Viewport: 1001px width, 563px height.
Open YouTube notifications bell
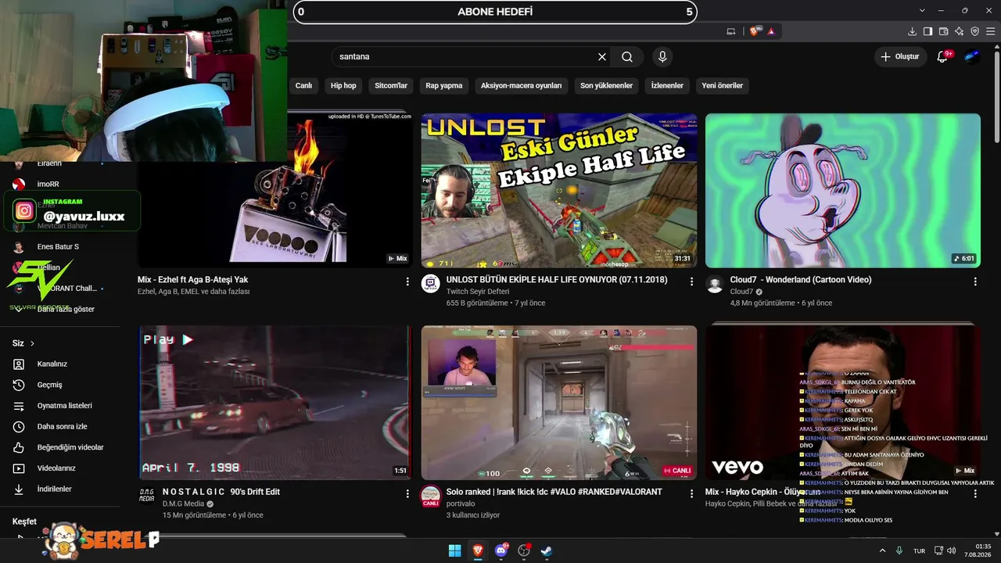943,56
